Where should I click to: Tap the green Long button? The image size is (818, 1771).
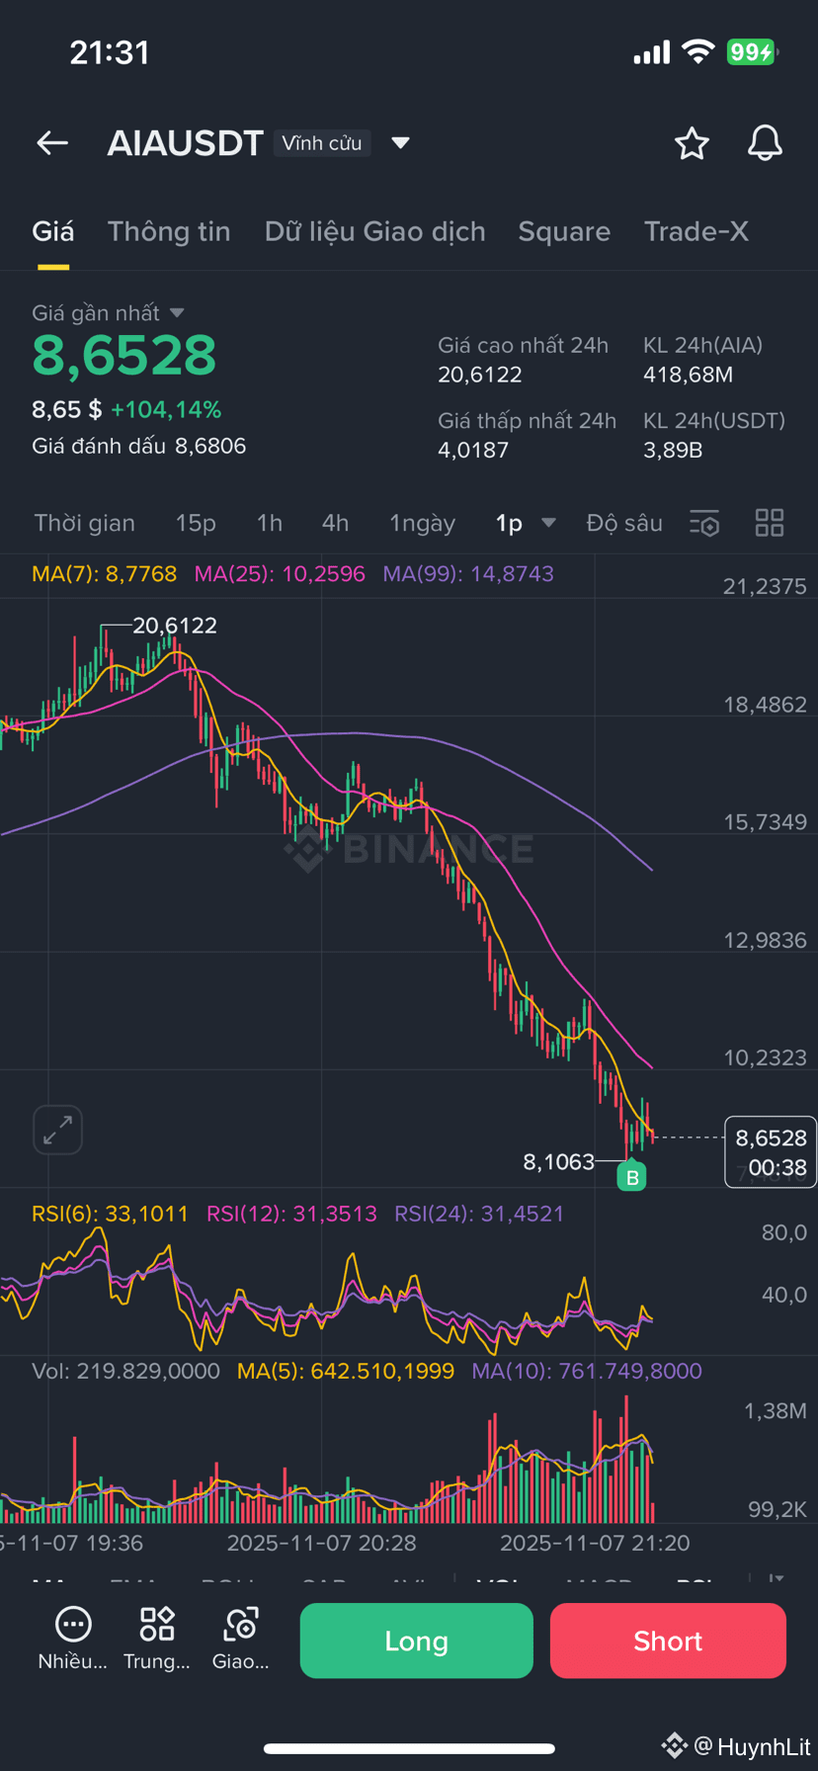416,1641
